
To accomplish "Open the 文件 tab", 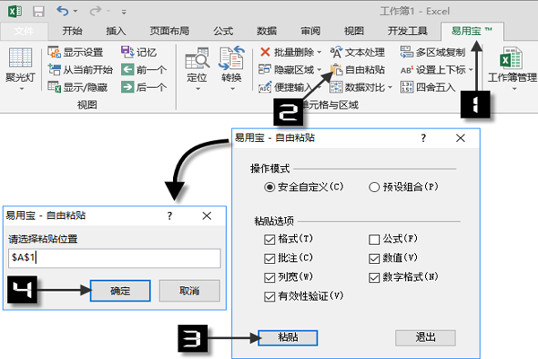I will pyautogui.click(x=24, y=31).
